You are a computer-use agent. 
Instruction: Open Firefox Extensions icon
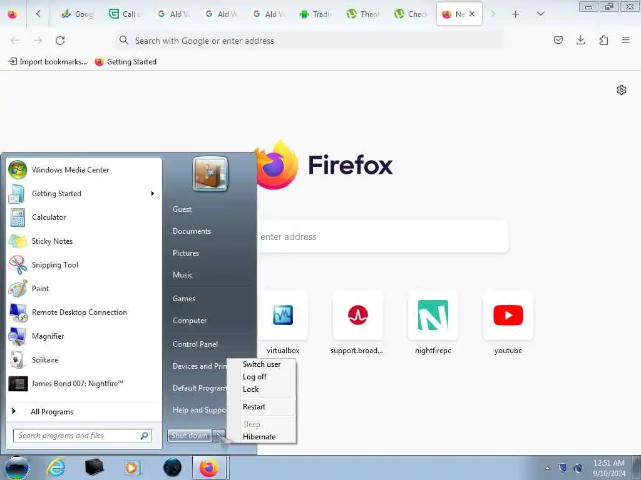pyautogui.click(x=603, y=40)
